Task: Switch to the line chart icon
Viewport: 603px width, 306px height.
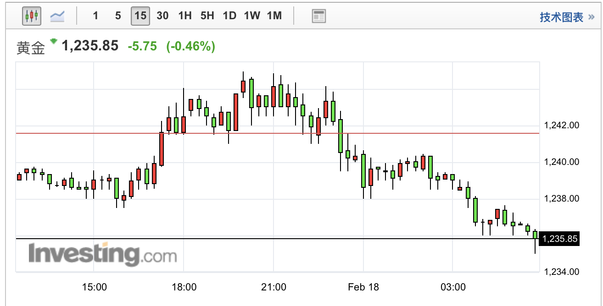Action: pyautogui.click(x=57, y=16)
